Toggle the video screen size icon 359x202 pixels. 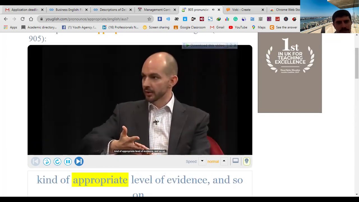(235, 161)
